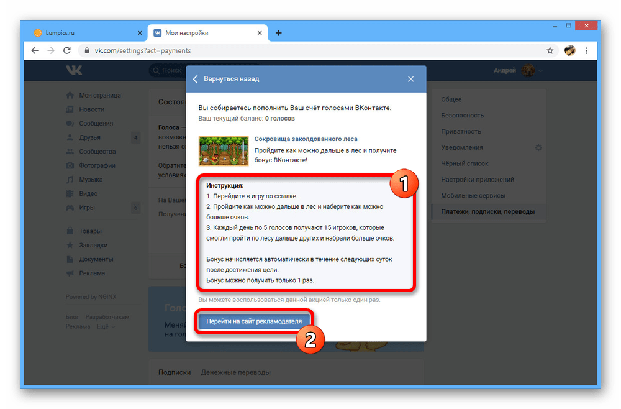Click Вернуться назад link

click(231, 79)
